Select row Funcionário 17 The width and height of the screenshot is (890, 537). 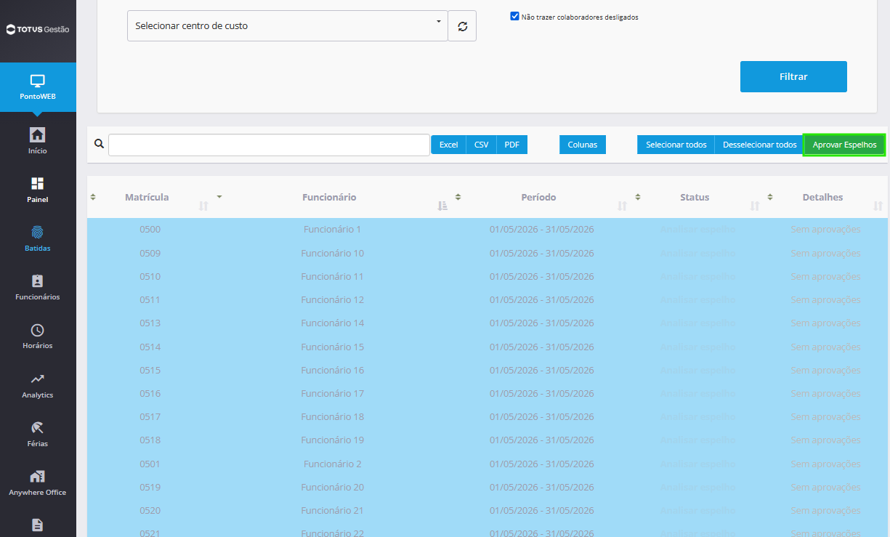(488, 393)
